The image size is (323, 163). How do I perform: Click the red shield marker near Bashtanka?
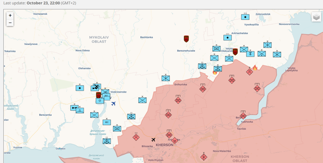tap(186, 39)
